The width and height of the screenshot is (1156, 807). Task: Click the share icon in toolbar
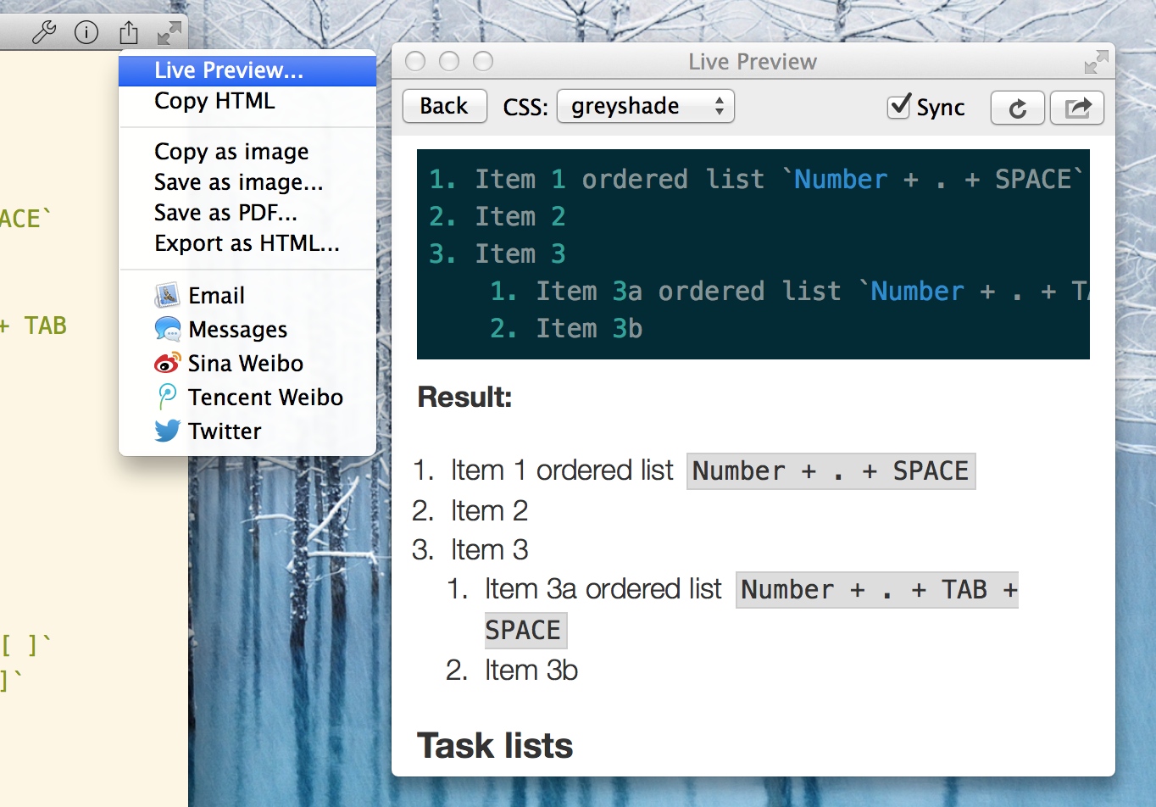pos(129,32)
